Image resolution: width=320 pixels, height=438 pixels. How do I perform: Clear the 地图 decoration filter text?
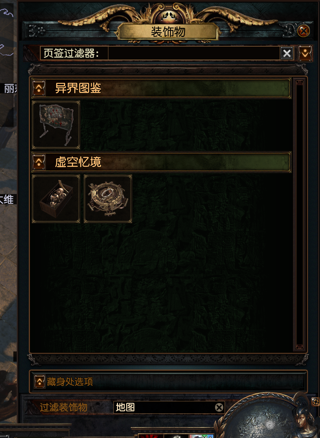point(219,407)
